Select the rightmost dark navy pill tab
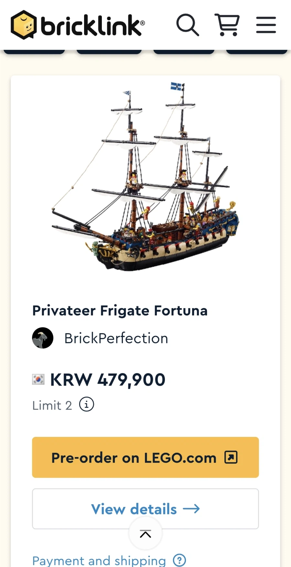Screen dimensions: 291x567 tap(257, 52)
